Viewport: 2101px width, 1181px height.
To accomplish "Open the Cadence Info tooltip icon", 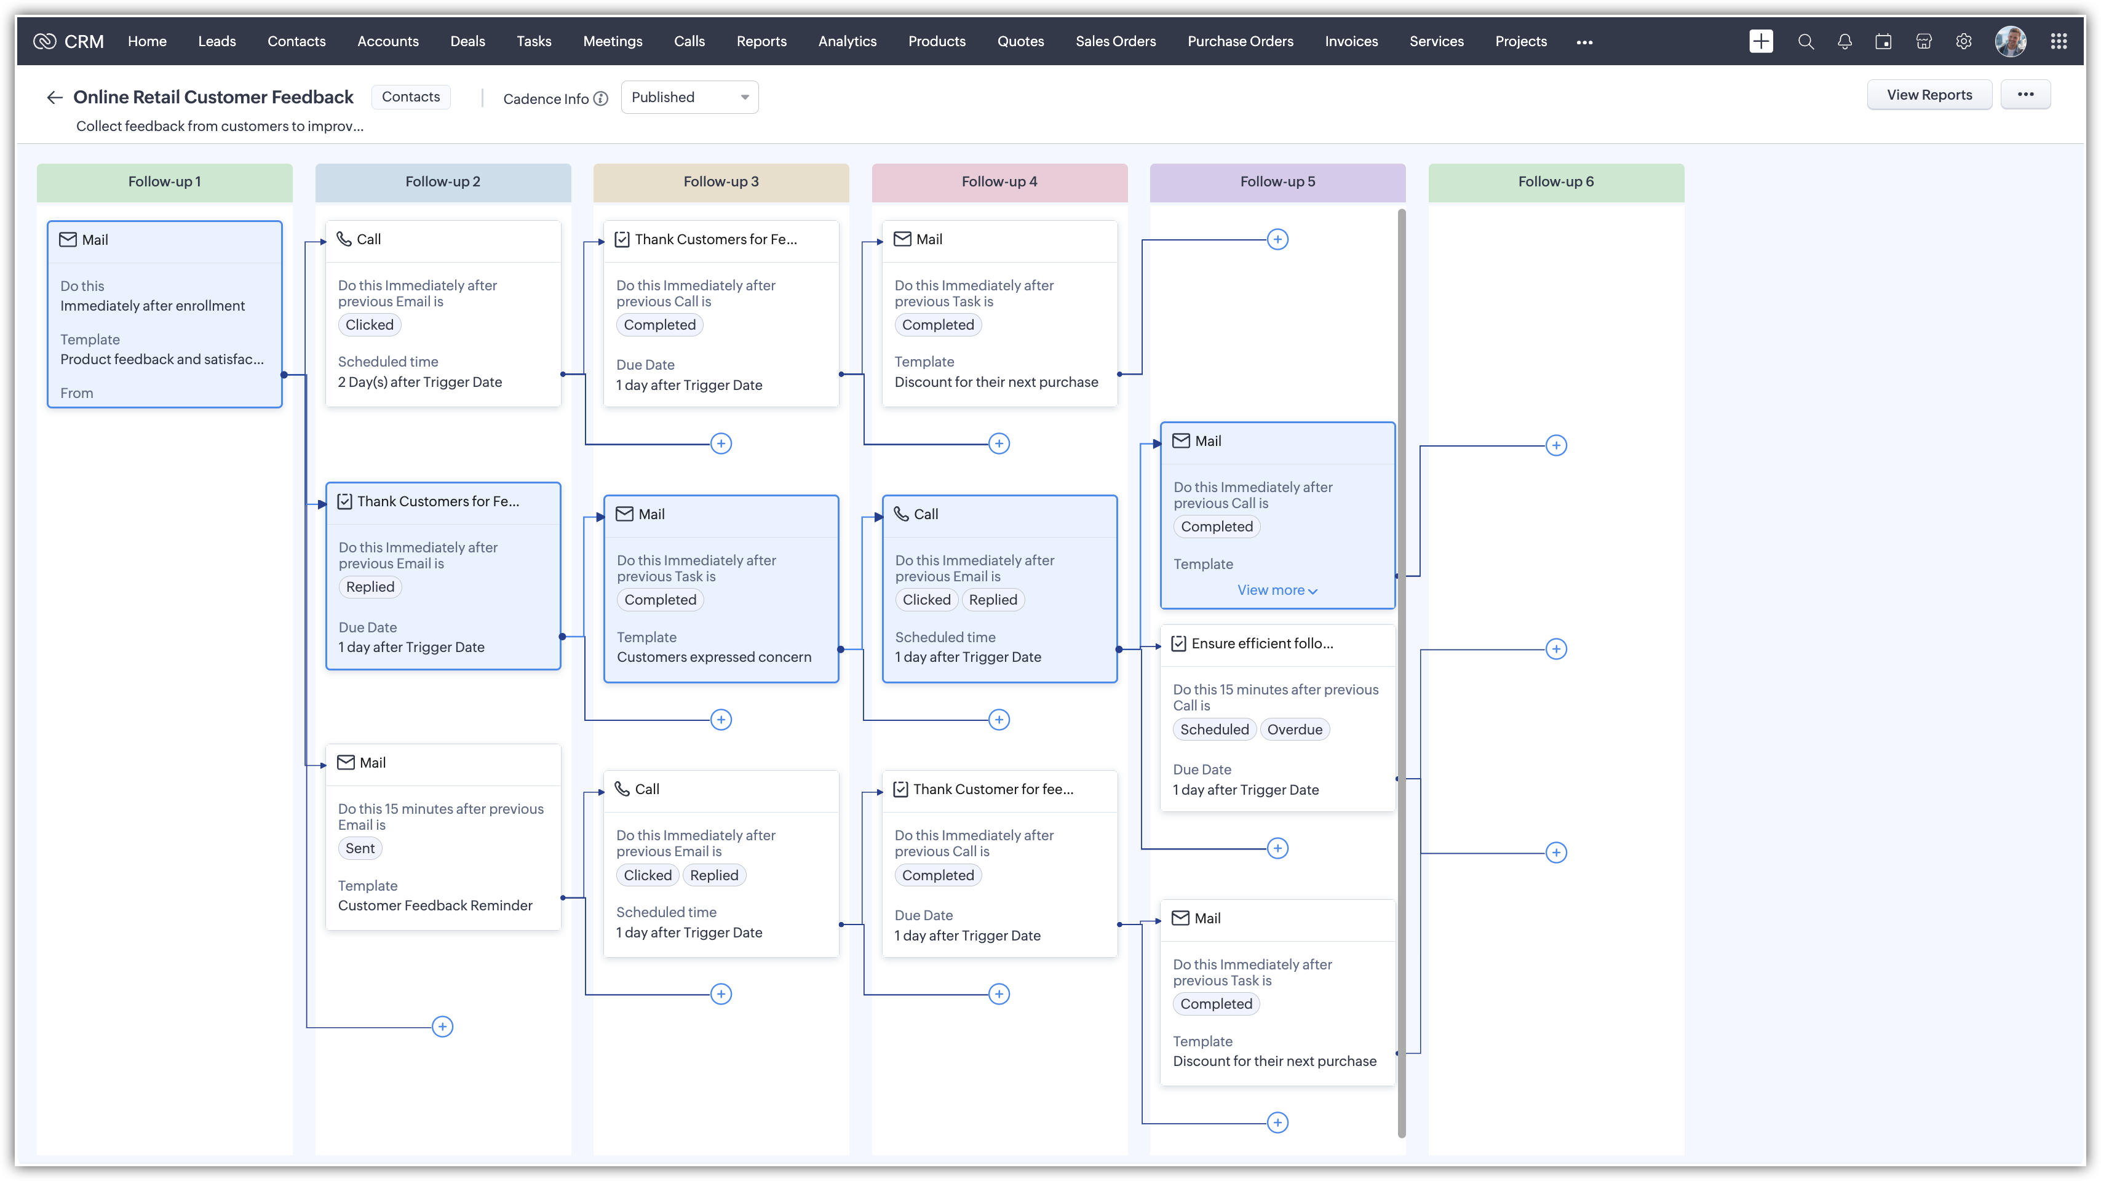I will tap(601, 98).
